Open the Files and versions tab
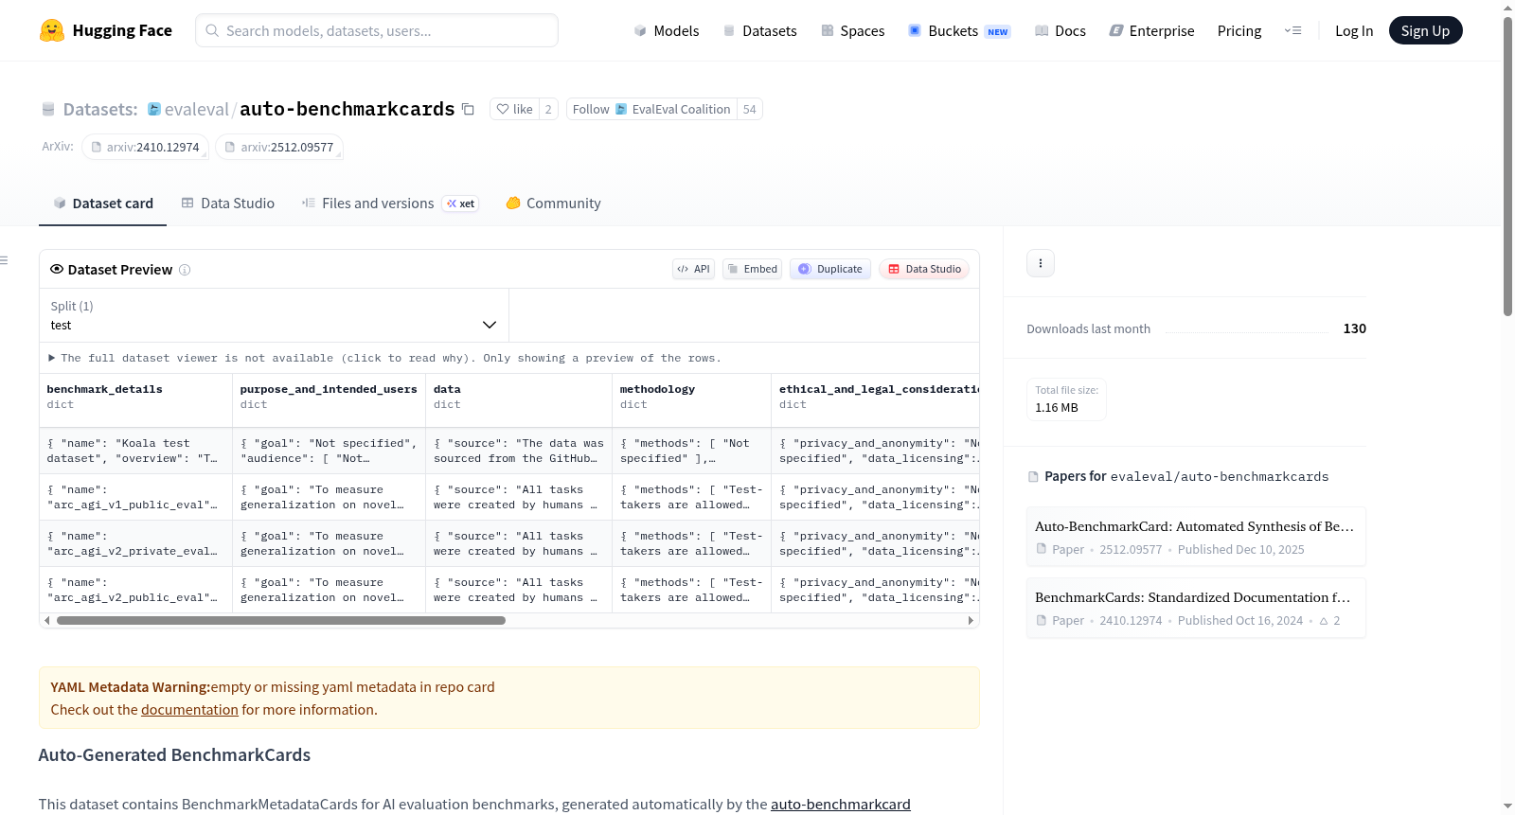Viewport: 1515px width, 815px height. click(x=389, y=204)
